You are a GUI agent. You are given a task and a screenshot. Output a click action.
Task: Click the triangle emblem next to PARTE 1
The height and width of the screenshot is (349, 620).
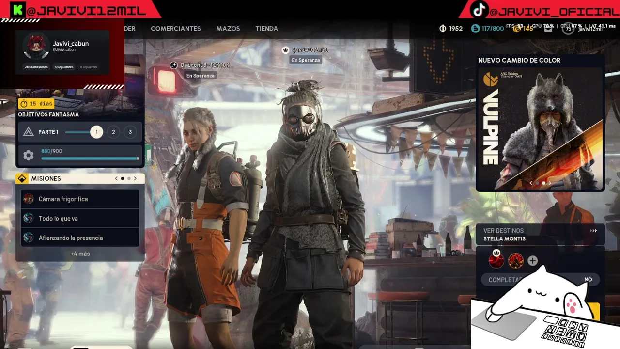tap(28, 132)
